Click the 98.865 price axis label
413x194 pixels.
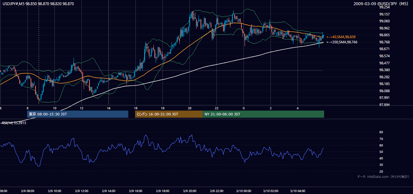[385, 35]
